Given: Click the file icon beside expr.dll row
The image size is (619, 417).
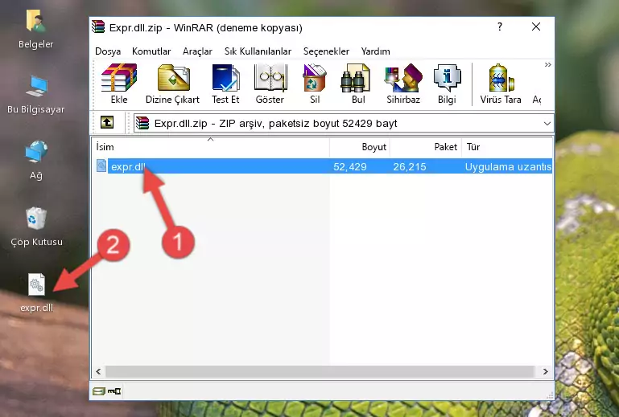Looking at the screenshot, I should coord(101,166).
